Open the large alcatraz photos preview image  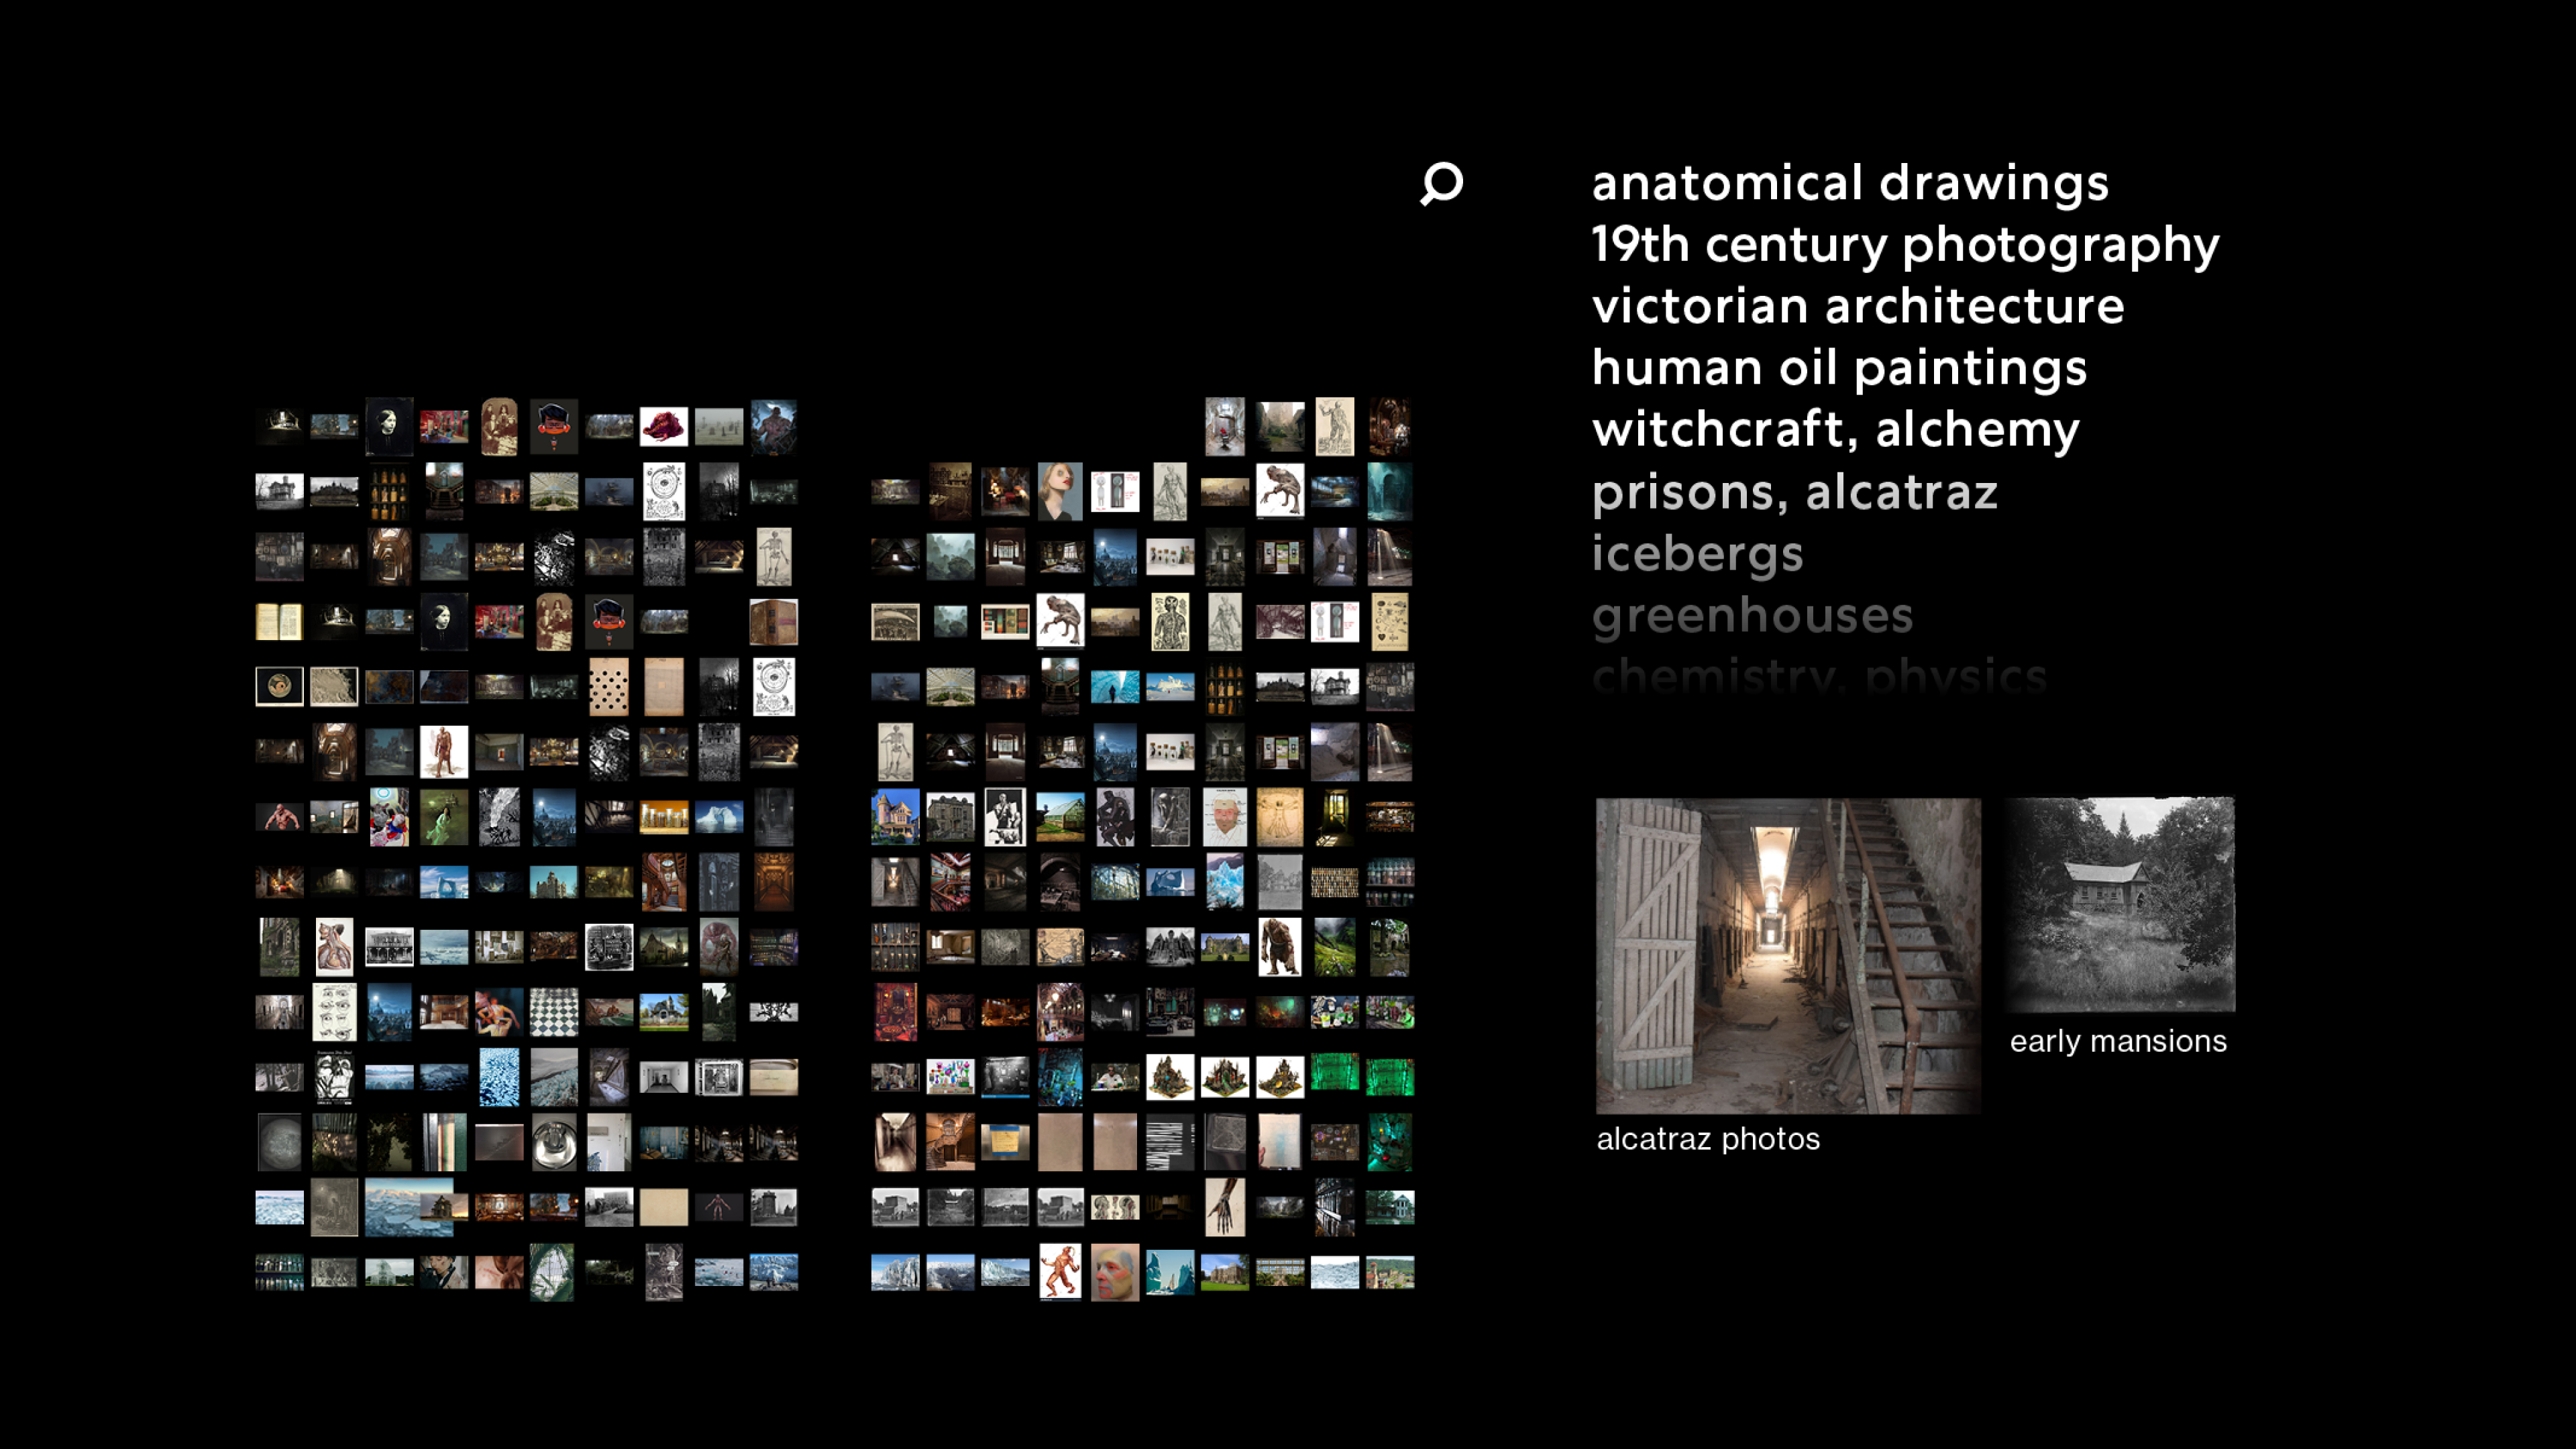click(1787, 955)
